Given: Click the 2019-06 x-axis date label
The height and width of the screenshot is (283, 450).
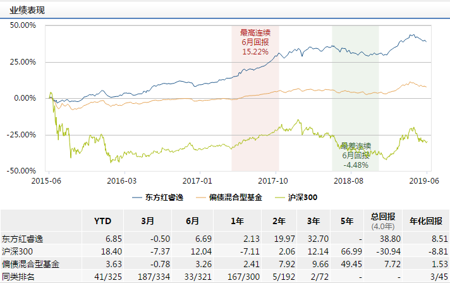Looking at the screenshot, I should [424, 181].
